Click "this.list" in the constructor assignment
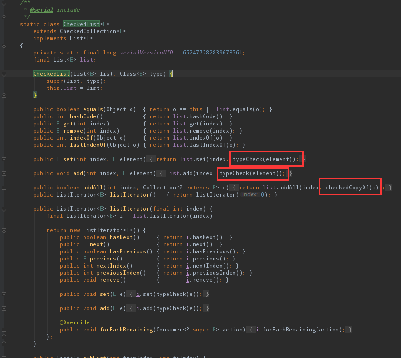This screenshot has height=358, width=401. [x=61, y=88]
